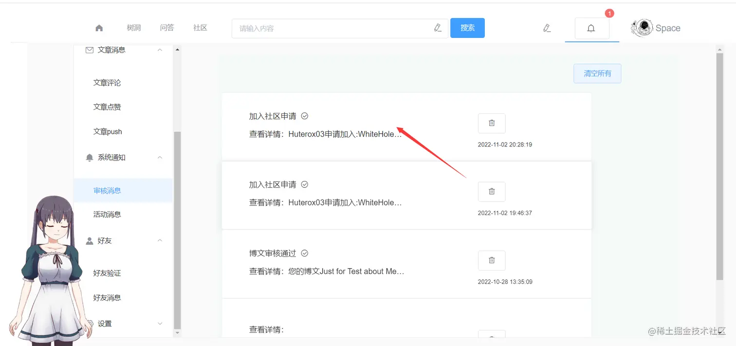Expand the 设置 section
This screenshot has height=346, width=736.
point(160,323)
